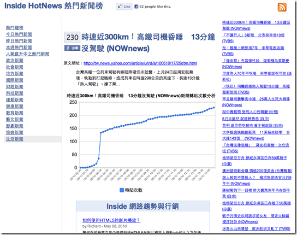Open right list 時速近300km 高鐵司機昏睡 link
This screenshot has height=235, width=297.
pos(256,26)
